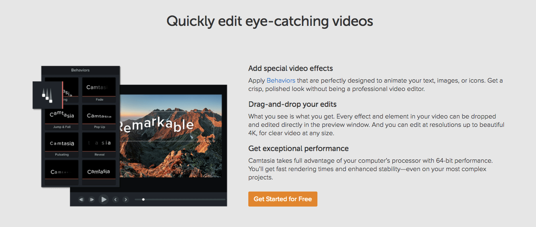Choose the unlabeled bottom-right behavior thumbnail
Image resolution: width=536 pixels, height=227 pixels.
coord(99,172)
